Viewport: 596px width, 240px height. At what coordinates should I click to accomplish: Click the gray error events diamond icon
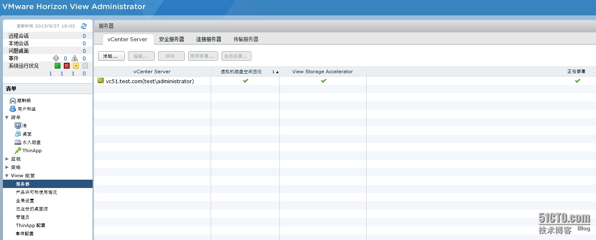click(56, 58)
